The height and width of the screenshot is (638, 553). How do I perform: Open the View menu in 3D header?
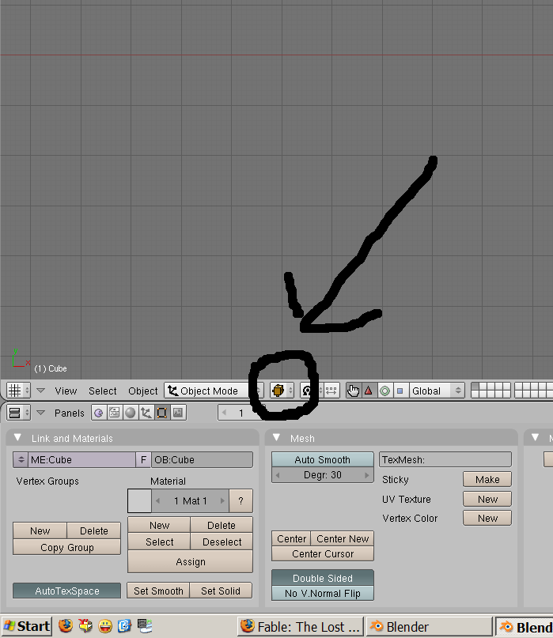(x=66, y=391)
